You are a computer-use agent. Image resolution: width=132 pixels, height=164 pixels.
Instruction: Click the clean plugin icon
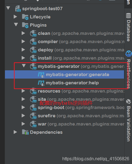click(33, 34)
